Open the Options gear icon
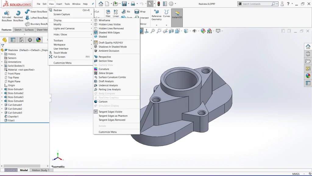Image resolution: width=312 pixels, height=176 pixels. click(x=171, y=4)
